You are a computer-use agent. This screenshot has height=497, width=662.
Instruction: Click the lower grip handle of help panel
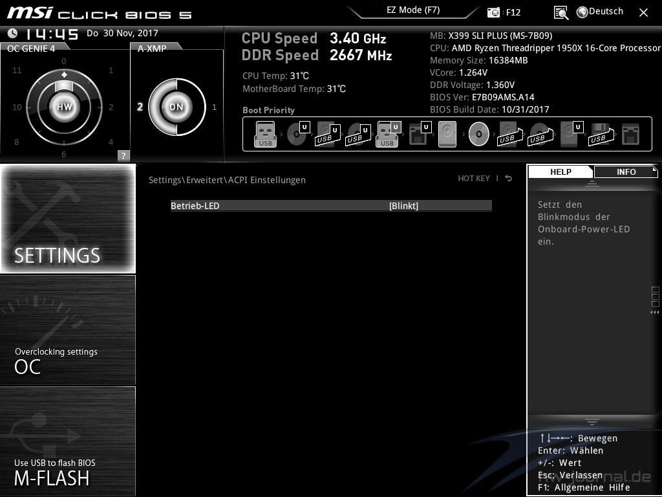tap(592, 421)
